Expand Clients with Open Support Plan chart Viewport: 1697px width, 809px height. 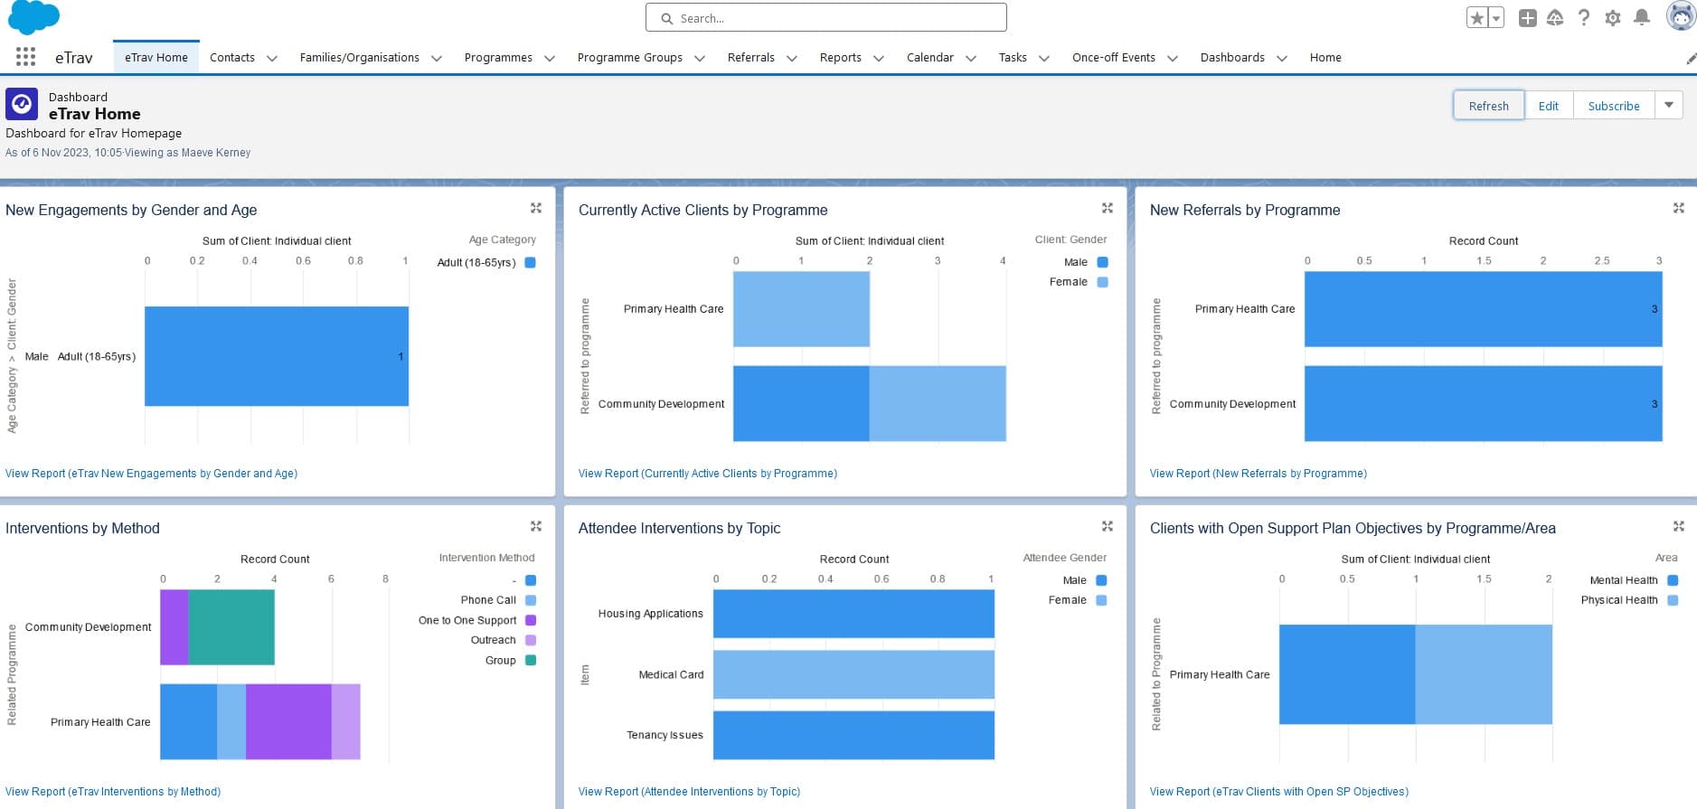1679,526
